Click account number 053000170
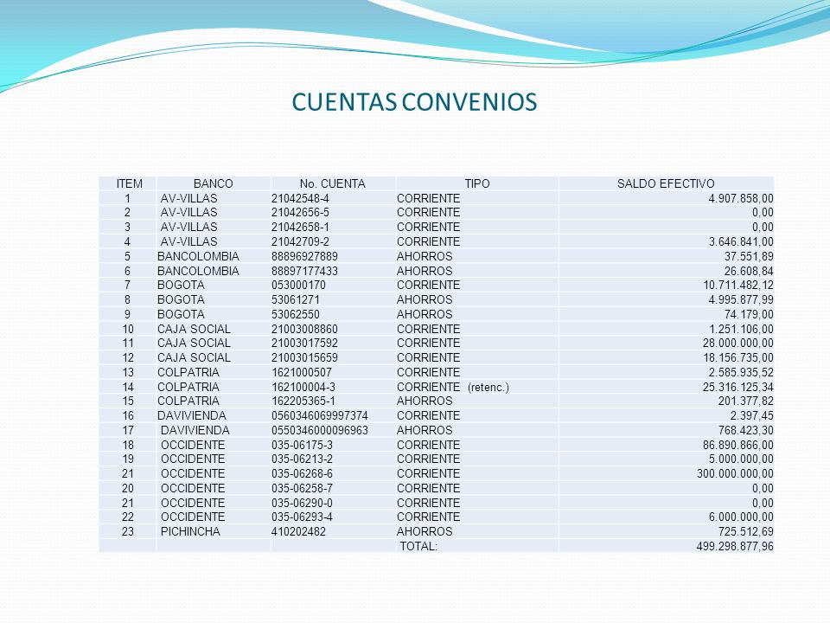Viewport: 830px width, 623px height. [298, 285]
